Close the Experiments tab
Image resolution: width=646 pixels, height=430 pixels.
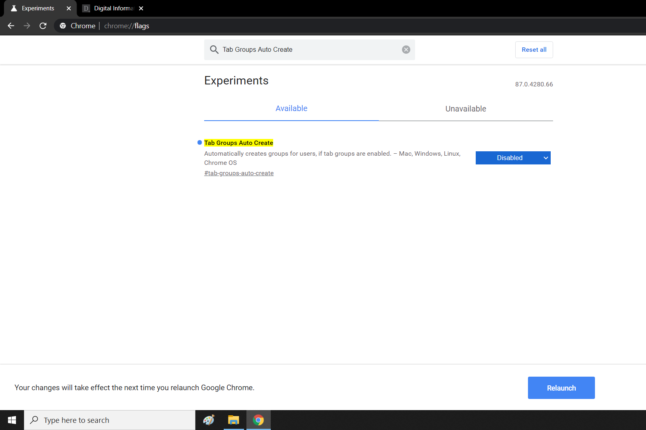(x=69, y=8)
